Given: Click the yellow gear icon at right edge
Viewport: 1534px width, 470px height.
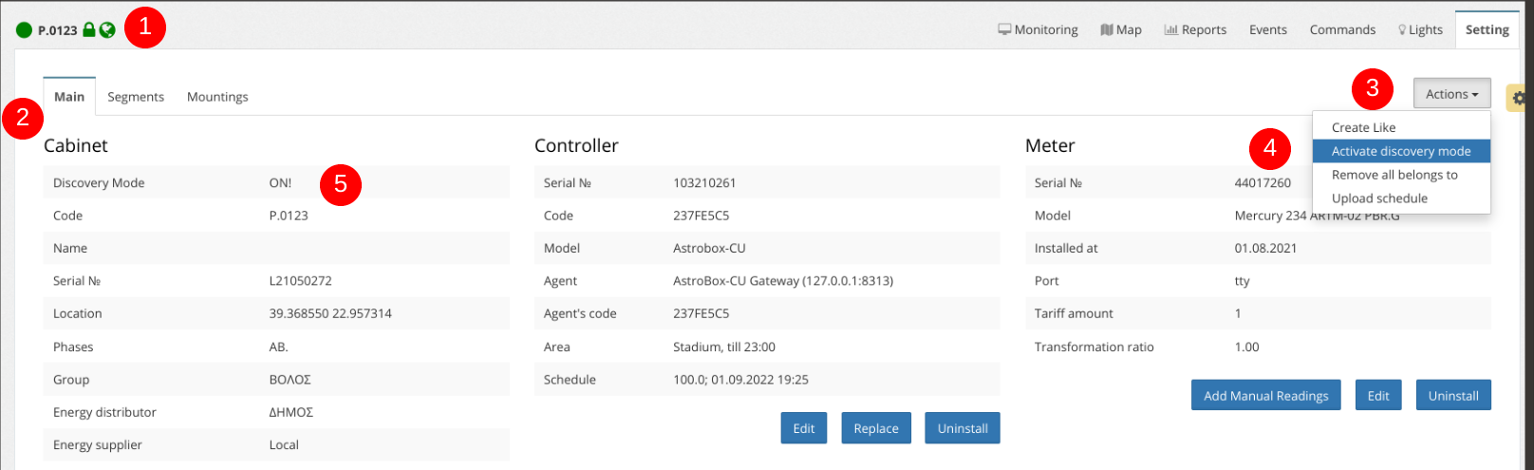Looking at the screenshot, I should [x=1518, y=98].
